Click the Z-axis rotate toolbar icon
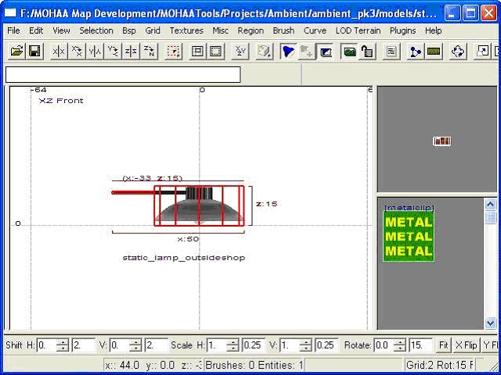 [x=149, y=52]
